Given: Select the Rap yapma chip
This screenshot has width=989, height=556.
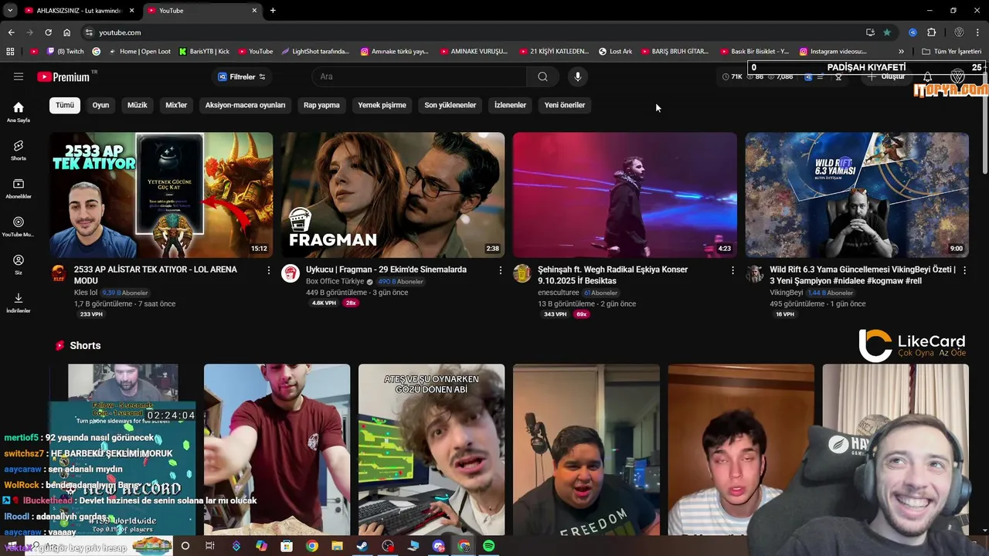Looking at the screenshot, I should click(321, 105).
